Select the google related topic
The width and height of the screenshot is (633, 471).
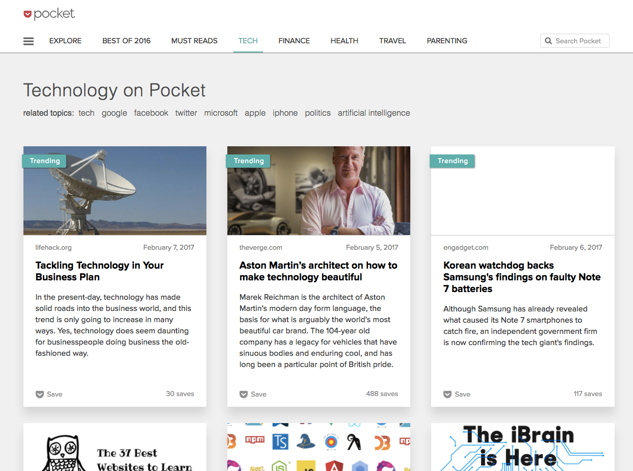tap(114, 113)
